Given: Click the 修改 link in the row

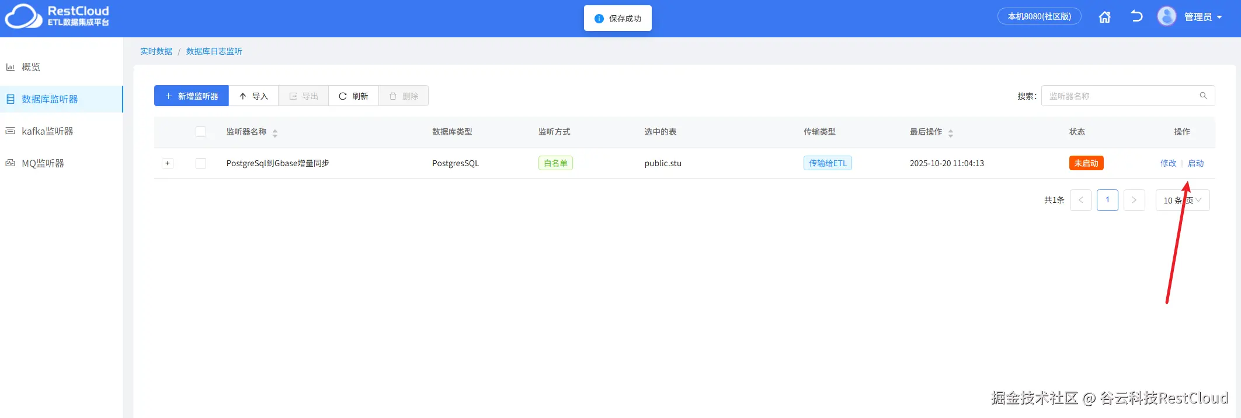Looking at the screenshot, I should (x=1168, y=163).
